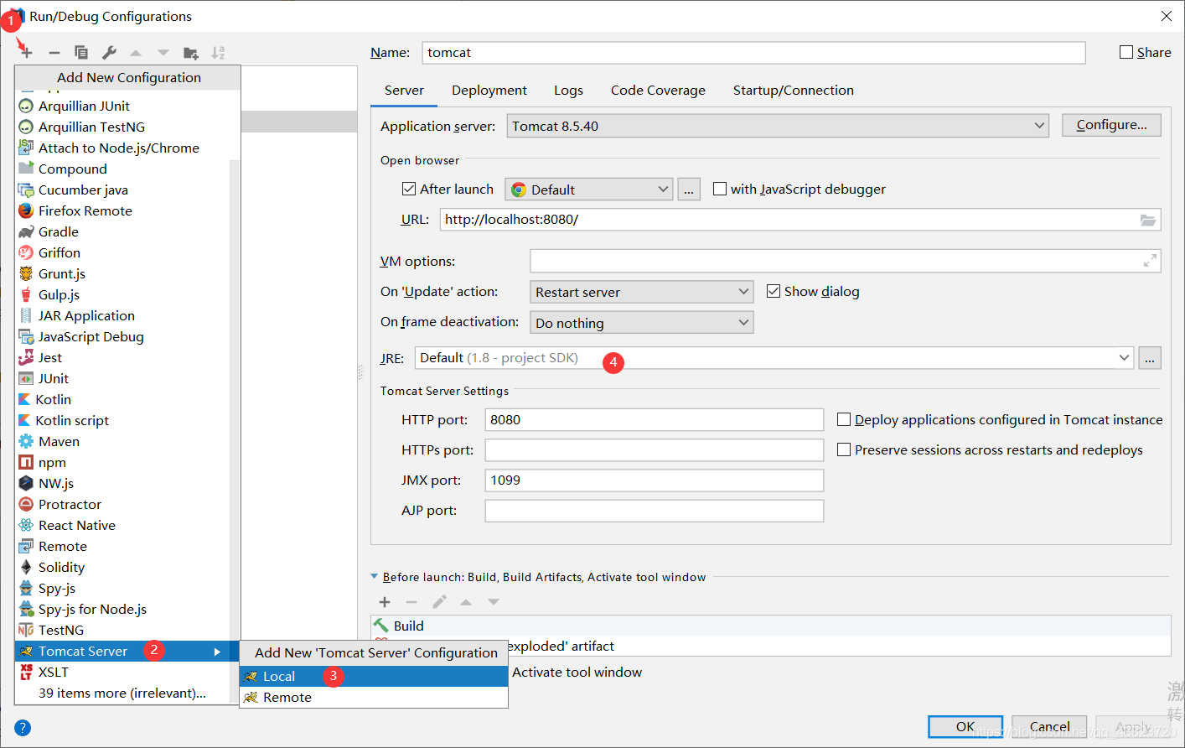
Task: Toggle the After launch checkbox
Action: [409, 190]
